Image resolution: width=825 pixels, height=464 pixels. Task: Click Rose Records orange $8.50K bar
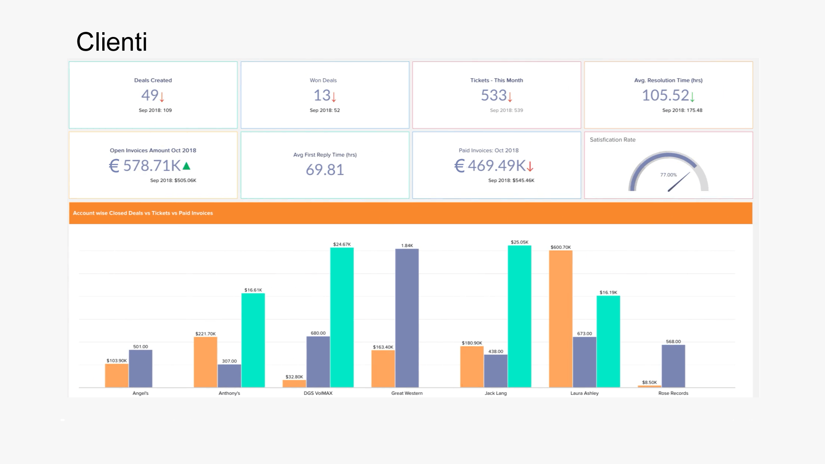tap(650, 387)
